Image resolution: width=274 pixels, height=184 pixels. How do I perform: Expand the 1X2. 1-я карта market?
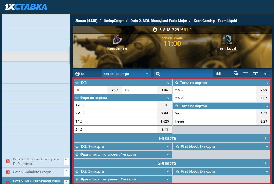click(x=168, y=147)
